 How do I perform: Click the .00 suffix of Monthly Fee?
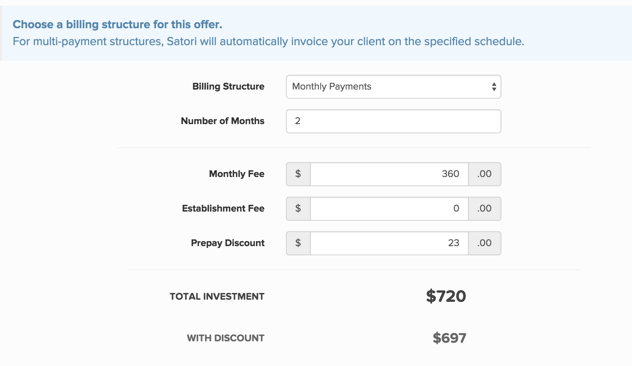(484, 174)
